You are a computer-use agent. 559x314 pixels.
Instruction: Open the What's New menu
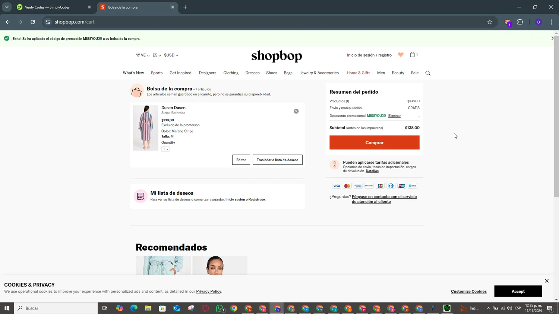click(x=133, y=73)
